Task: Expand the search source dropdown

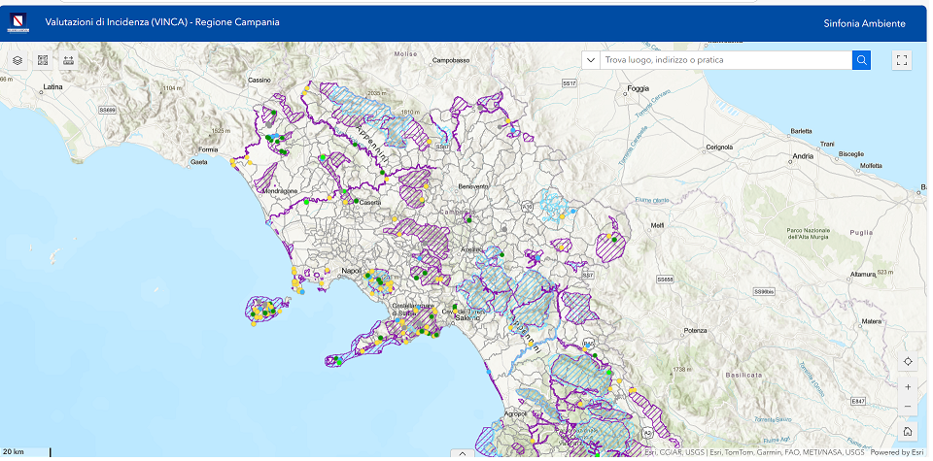Action: [590, 60]
